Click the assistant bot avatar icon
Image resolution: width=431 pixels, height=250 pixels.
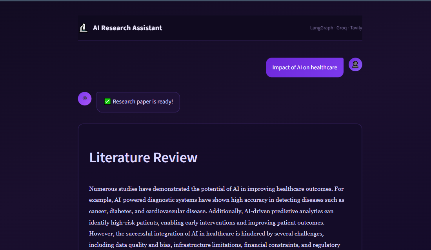pos(85,99)
